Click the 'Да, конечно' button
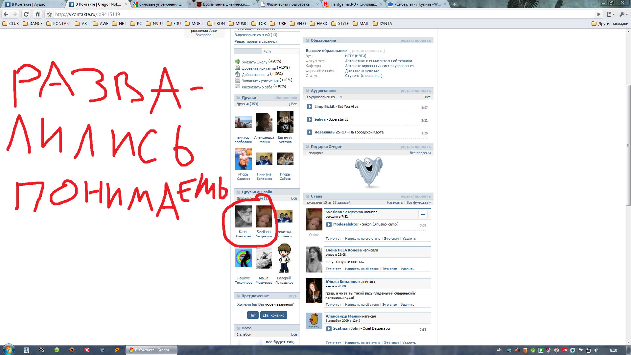Viewport: 631px width, 355px height. 273,315
